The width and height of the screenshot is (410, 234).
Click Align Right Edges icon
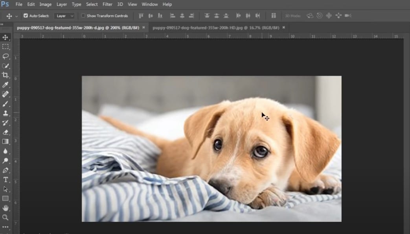tap(191, 16)
